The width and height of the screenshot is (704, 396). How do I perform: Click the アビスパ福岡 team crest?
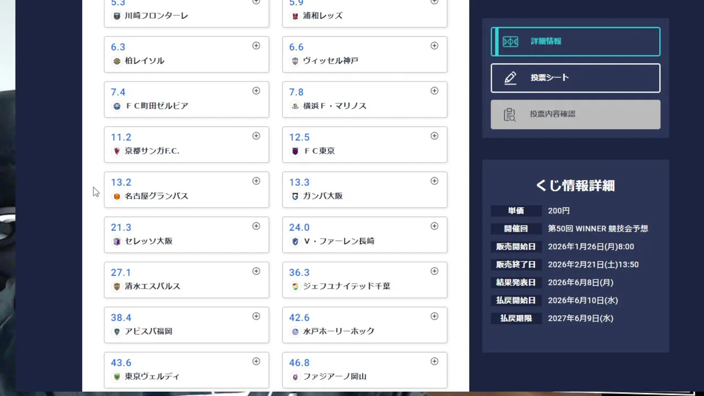117,332
